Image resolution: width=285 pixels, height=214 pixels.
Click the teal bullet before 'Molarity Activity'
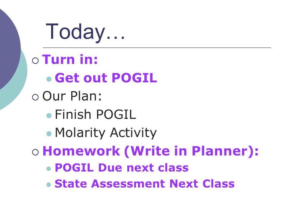pos(49,134)
